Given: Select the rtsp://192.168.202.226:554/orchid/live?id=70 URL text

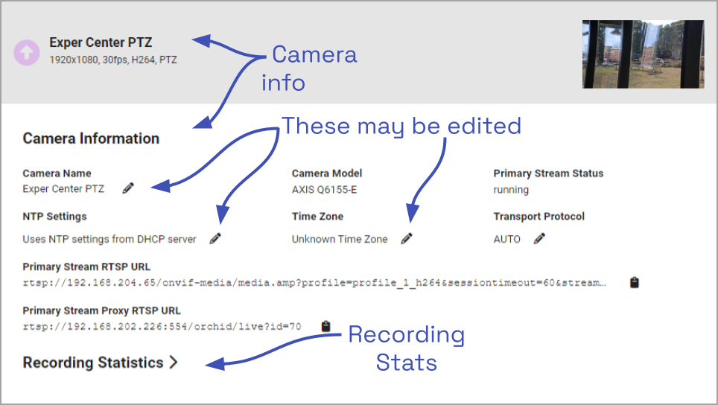Looking at the screenshot, I should click(x=162, y=326).
